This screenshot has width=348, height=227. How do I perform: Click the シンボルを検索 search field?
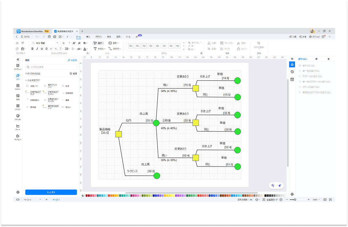51,67
